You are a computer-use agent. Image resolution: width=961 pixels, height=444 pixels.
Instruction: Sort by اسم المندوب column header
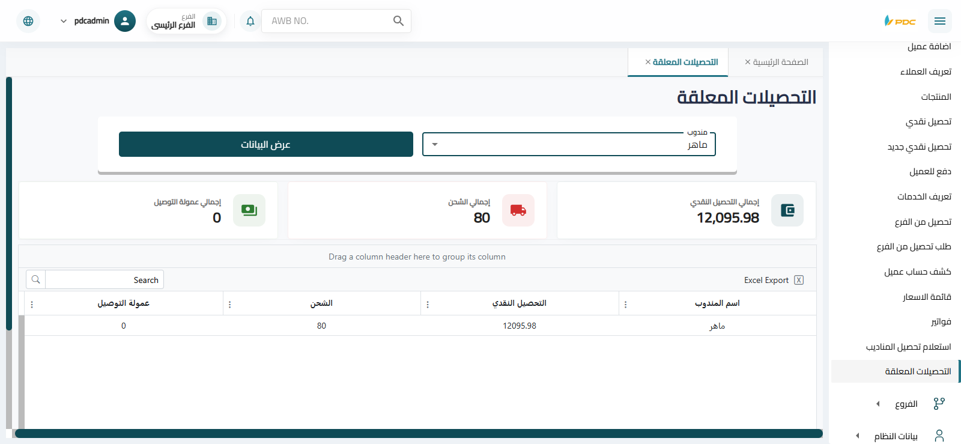click(x=717, y=303)
